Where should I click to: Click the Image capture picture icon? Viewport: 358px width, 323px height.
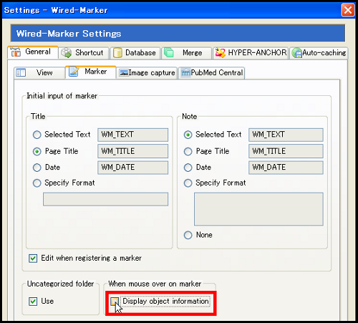124,73
